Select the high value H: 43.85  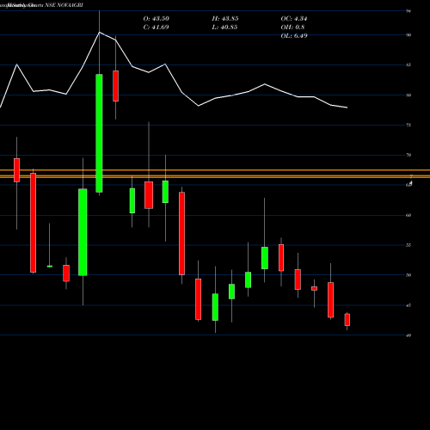(x=225, y=19)
